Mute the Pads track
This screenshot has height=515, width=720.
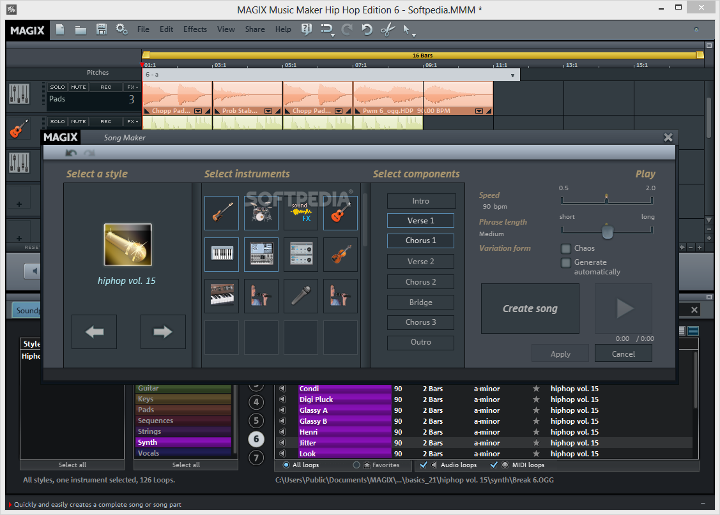[x=79, y=87]
